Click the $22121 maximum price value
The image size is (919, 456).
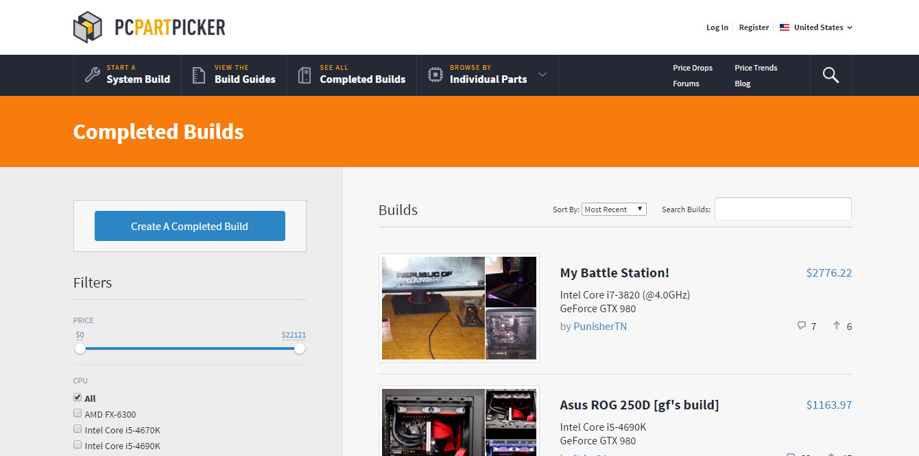point(294,335)
